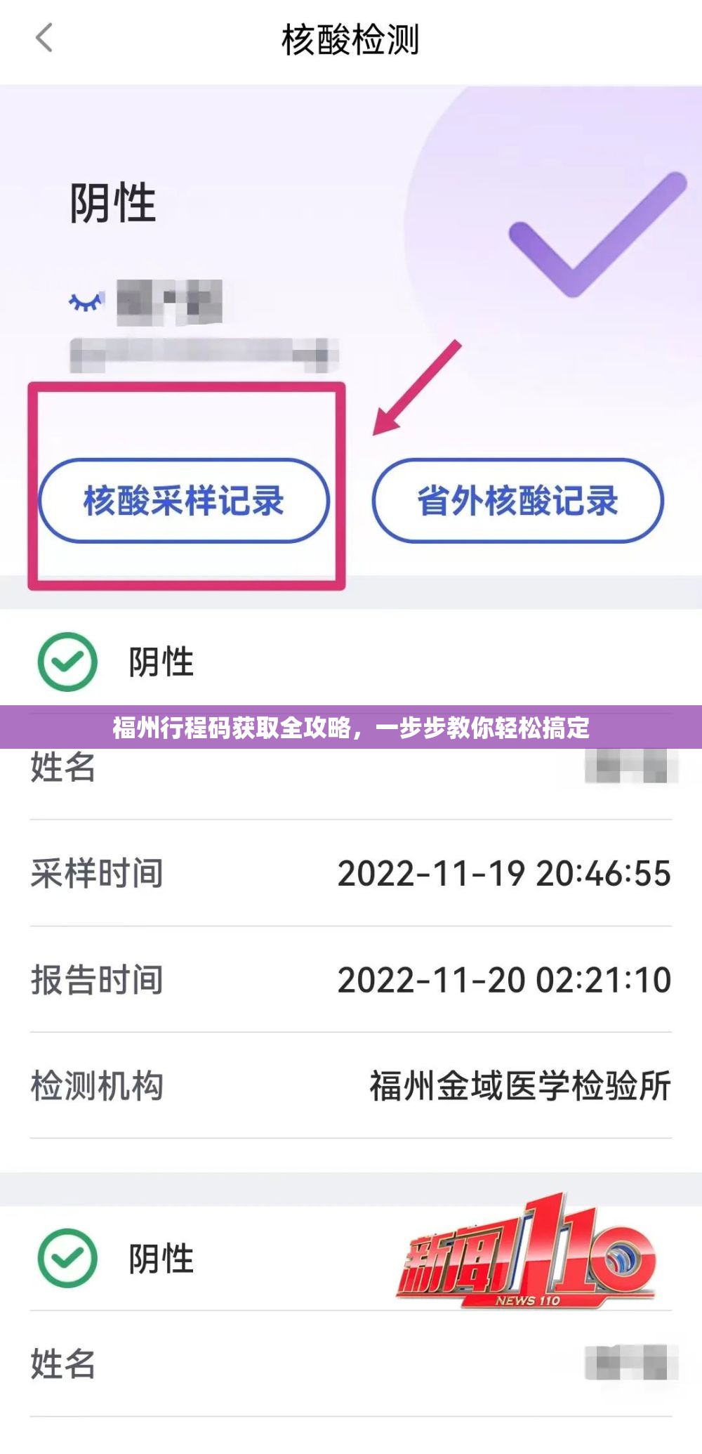This screenshot has width=702, height=1454.
Task: Tap the first green check circle icon
Action: (67, 662)
